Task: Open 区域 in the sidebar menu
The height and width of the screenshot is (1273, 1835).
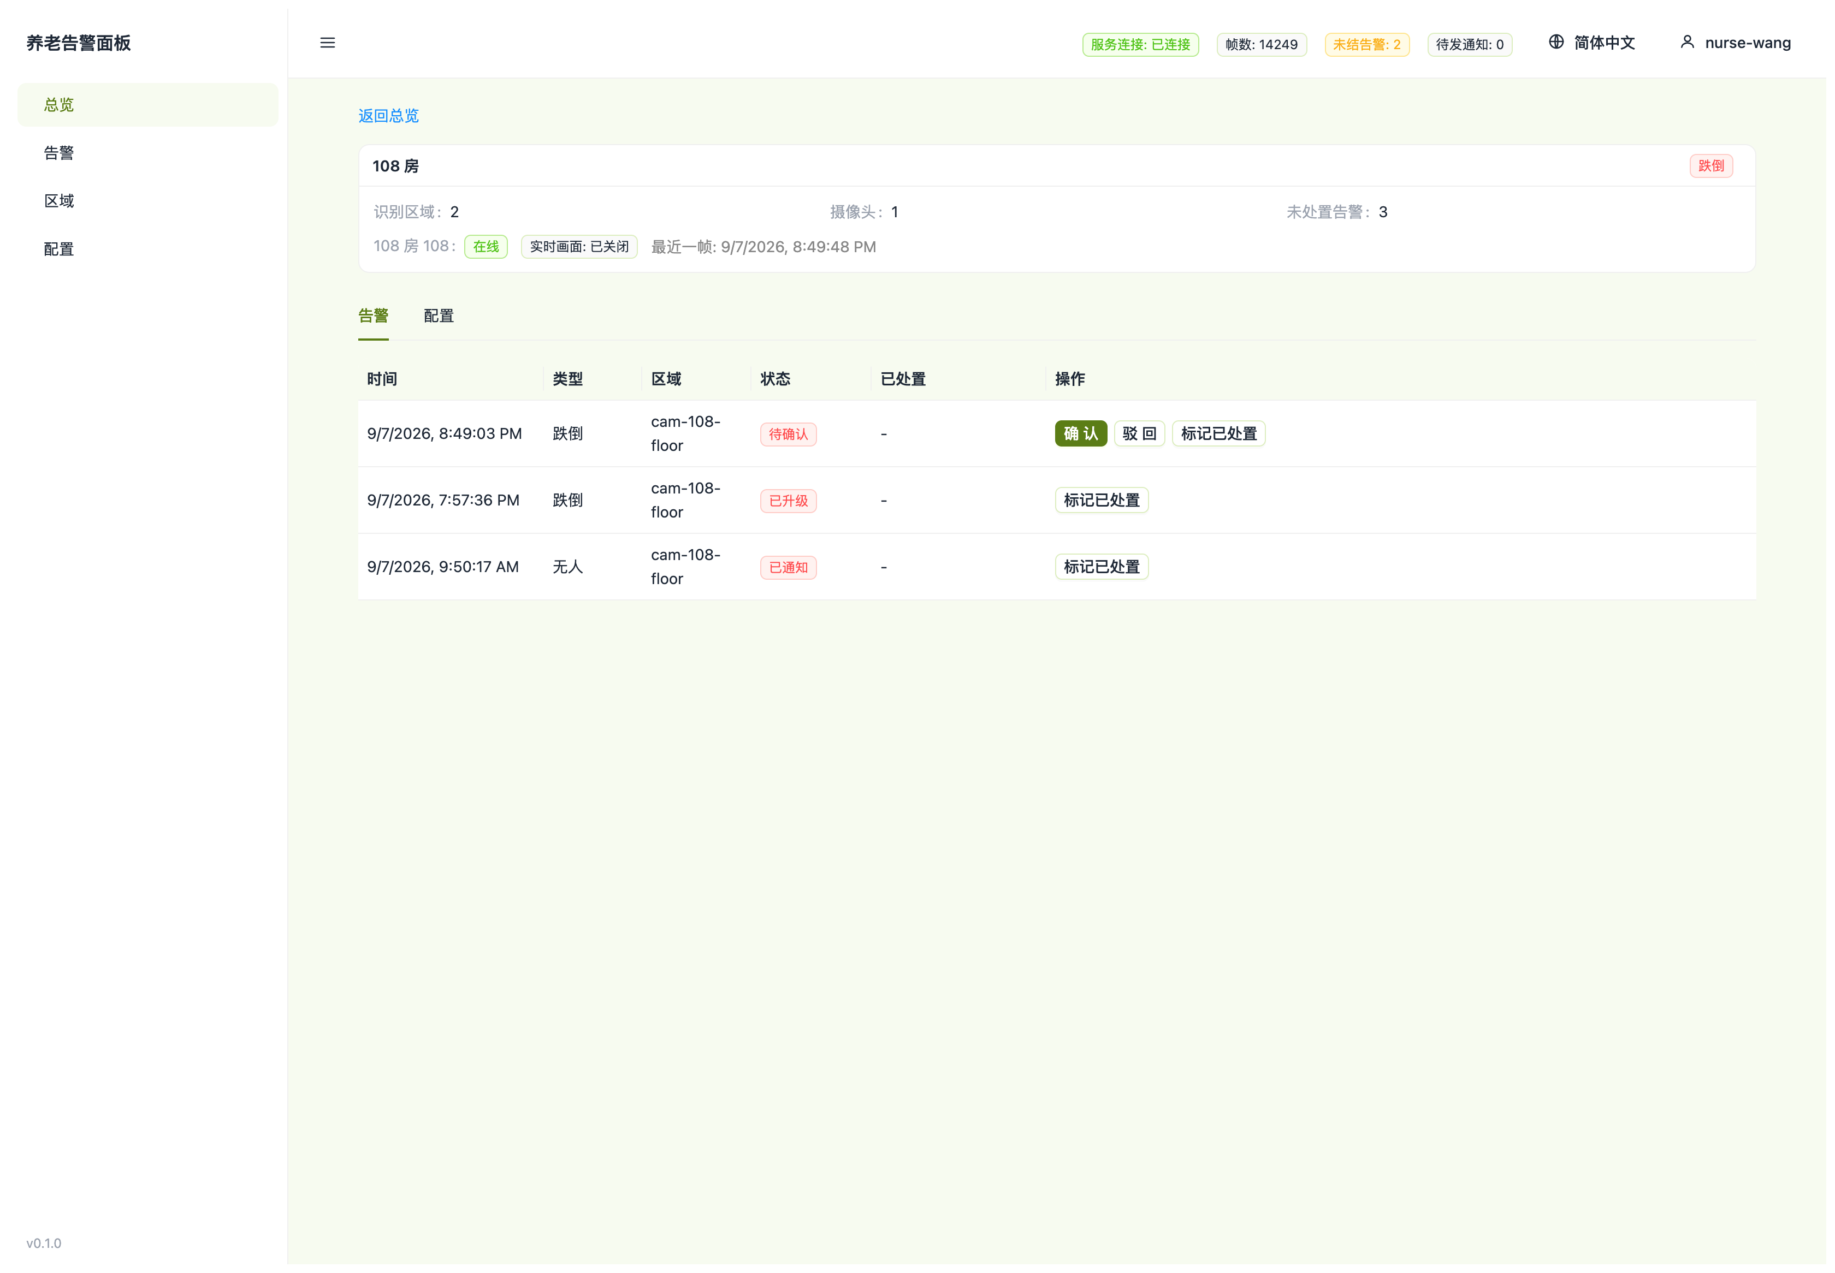Action: [x=147, y=201]
